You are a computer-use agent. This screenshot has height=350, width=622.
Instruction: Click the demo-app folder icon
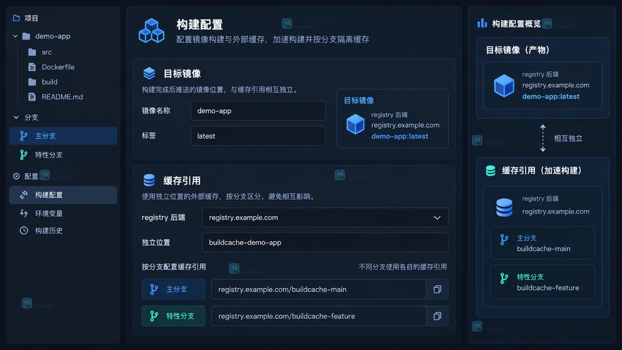[26, 36]
